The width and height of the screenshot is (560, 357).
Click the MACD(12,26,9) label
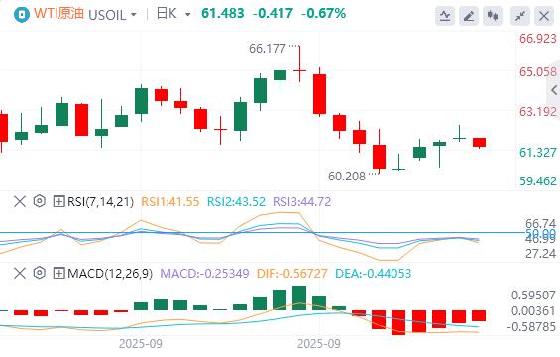[x=110, y=274]
